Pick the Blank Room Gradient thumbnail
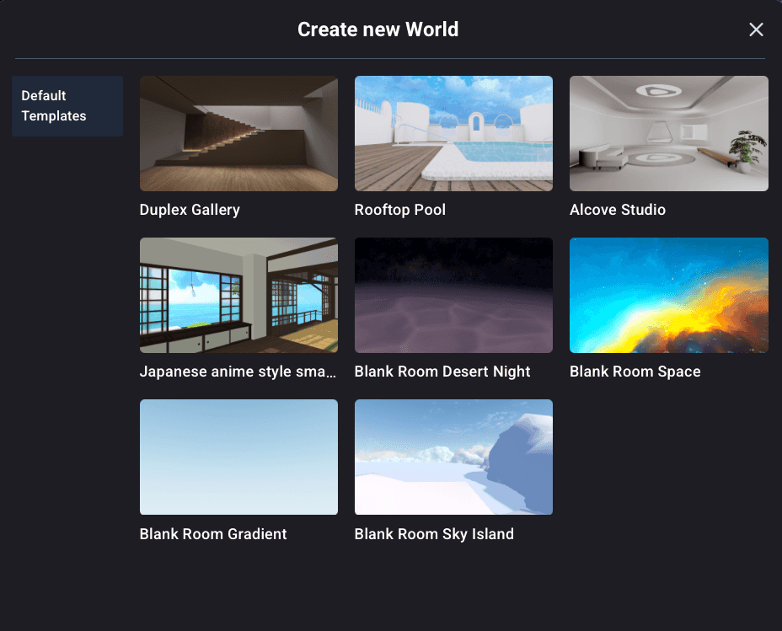Viewport: 782px width, 631px height. 238,457
